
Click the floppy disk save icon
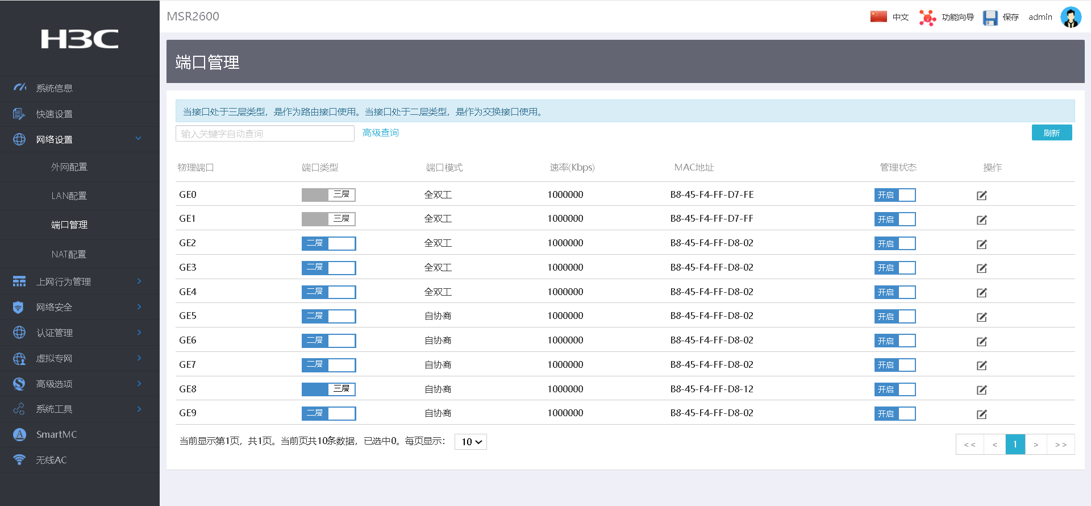tap(990, 18)
